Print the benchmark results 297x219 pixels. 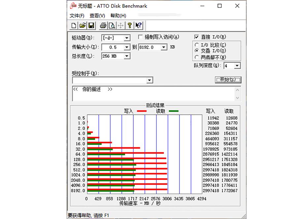tap(103, 25)
